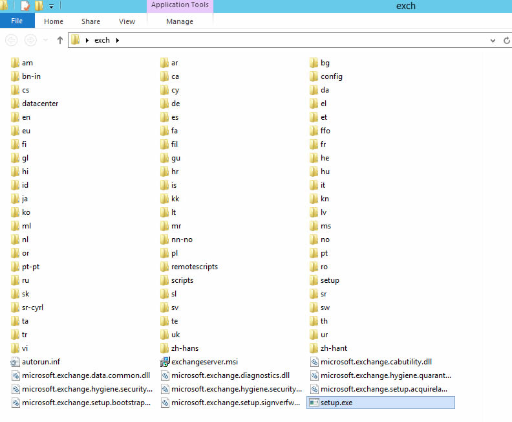
Task: Select the ja folder
Action: (x=19, y=199)
